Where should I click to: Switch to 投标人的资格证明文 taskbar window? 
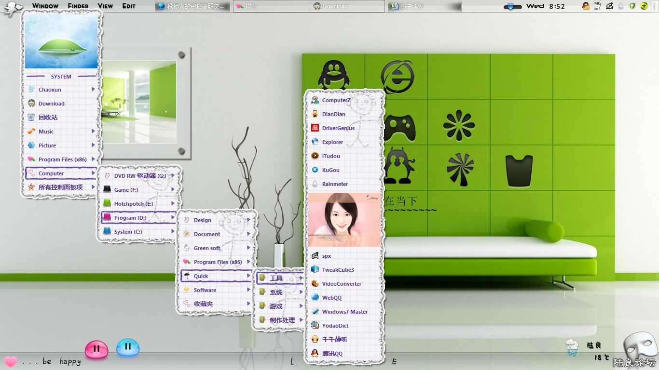(x=193, y=6)
